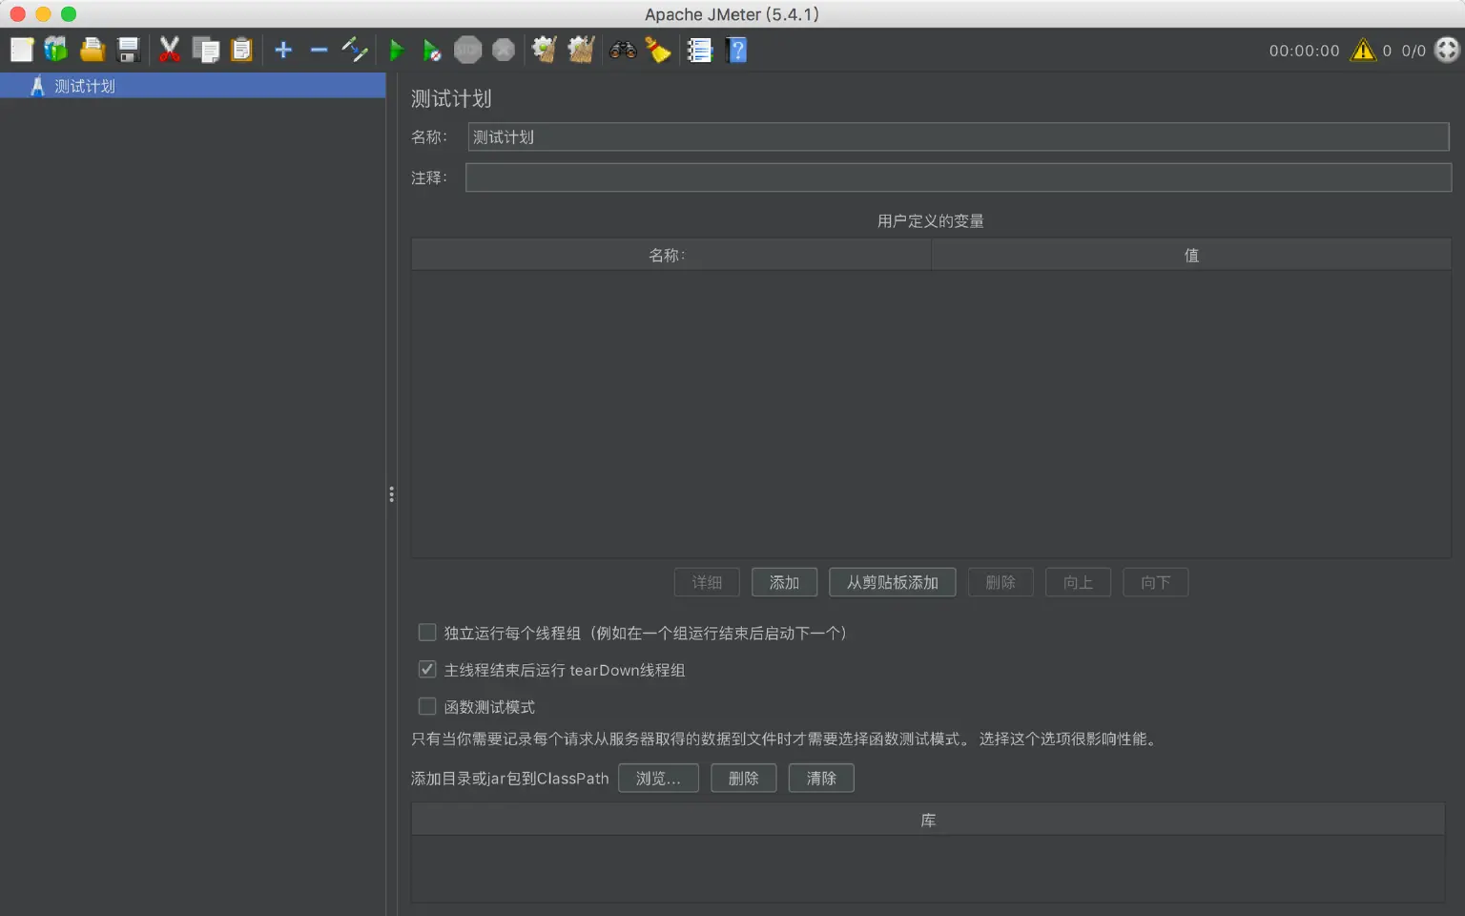Open the Search dialog using binoculars icon

(623, 50)
